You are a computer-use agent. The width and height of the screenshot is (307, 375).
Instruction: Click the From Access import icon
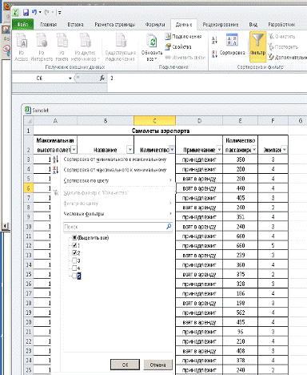tap(22, 41)
